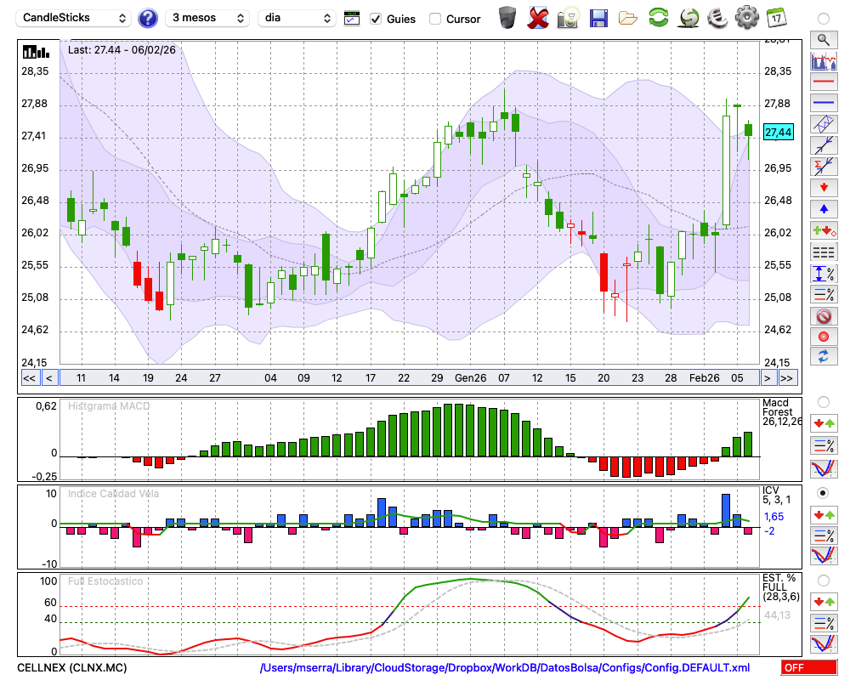Click ICV panel indicator curve button
Image resolution: width=850 pixels, height=680 pixels.
[x=824, y=556]
